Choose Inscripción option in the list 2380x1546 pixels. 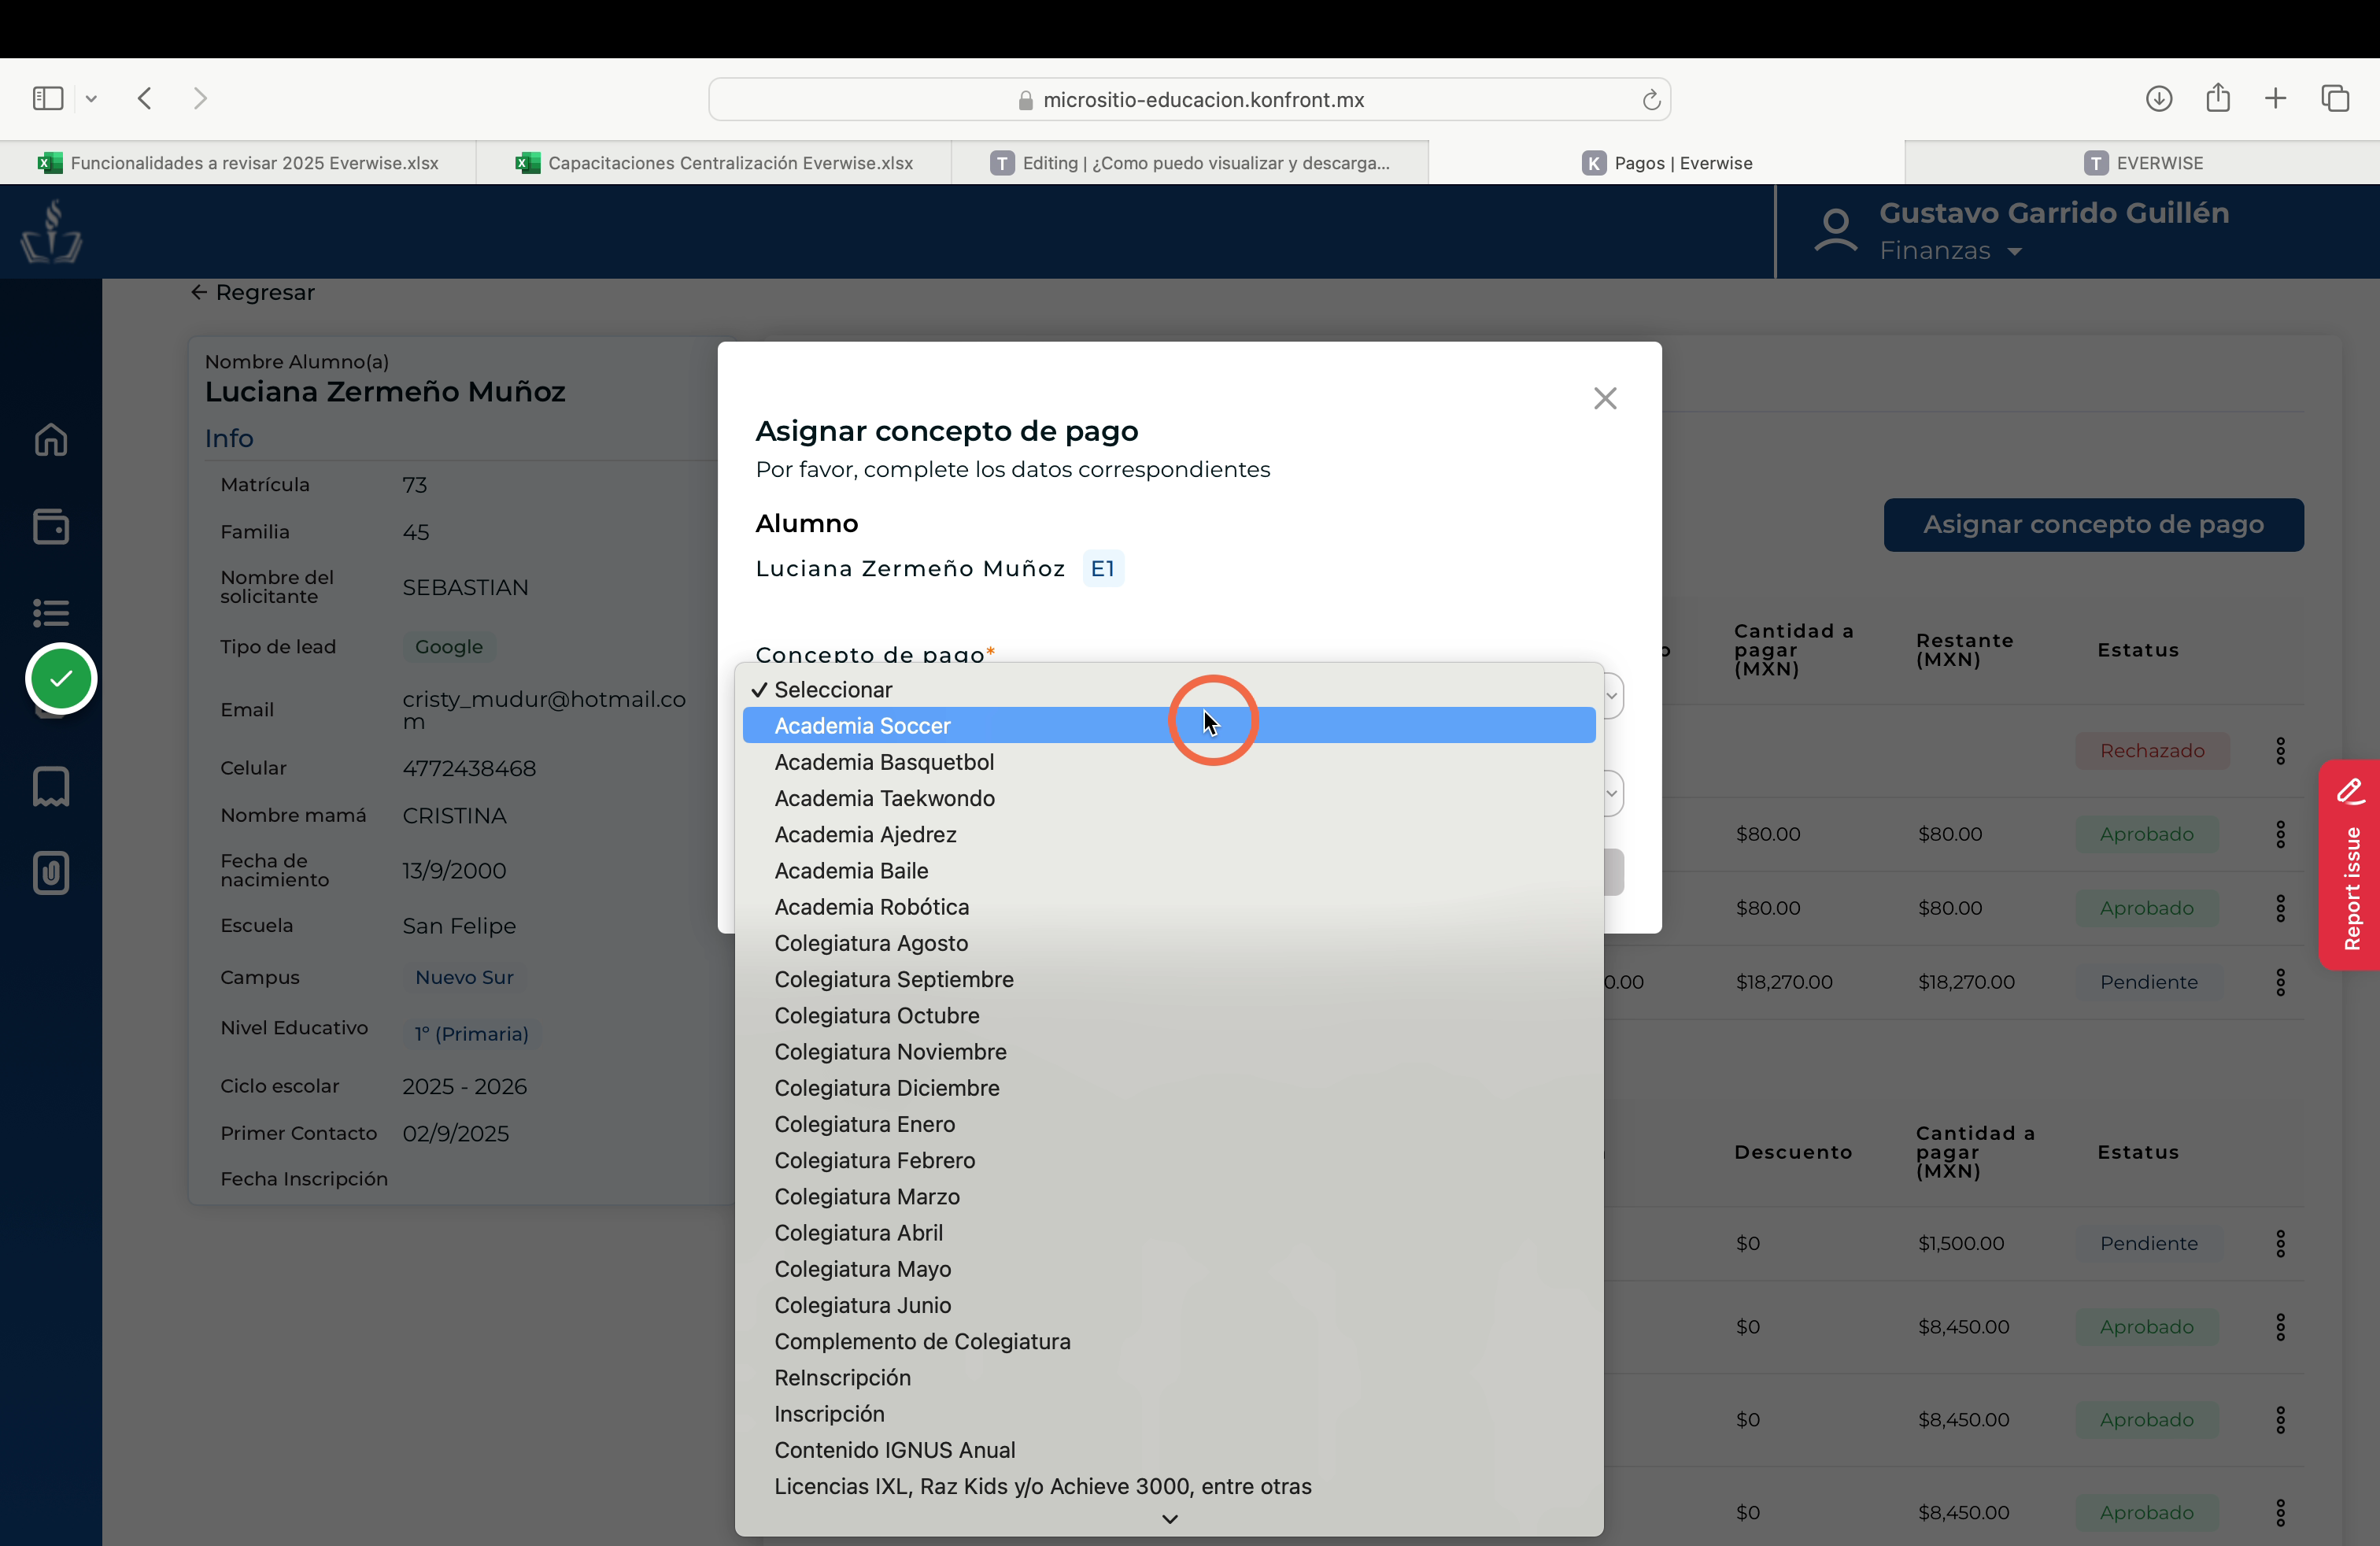(x=1169, y=1414)
